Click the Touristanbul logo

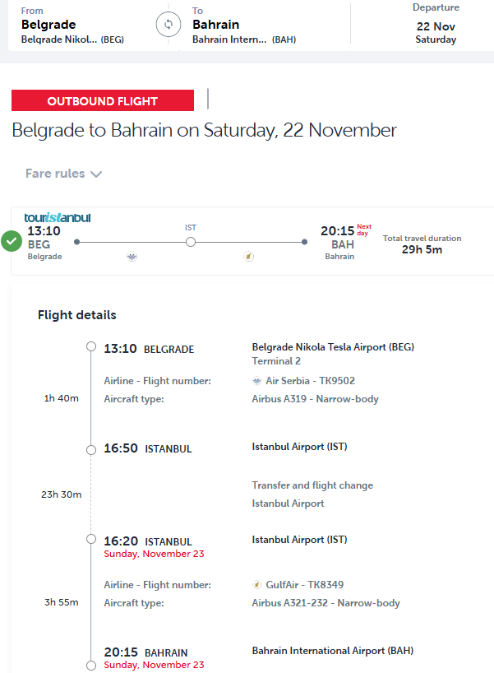click(58, 218)
